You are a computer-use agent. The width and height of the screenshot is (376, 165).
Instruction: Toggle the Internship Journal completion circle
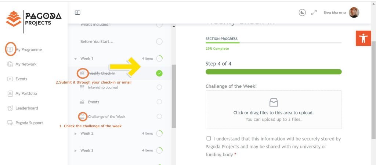[159, 87]
